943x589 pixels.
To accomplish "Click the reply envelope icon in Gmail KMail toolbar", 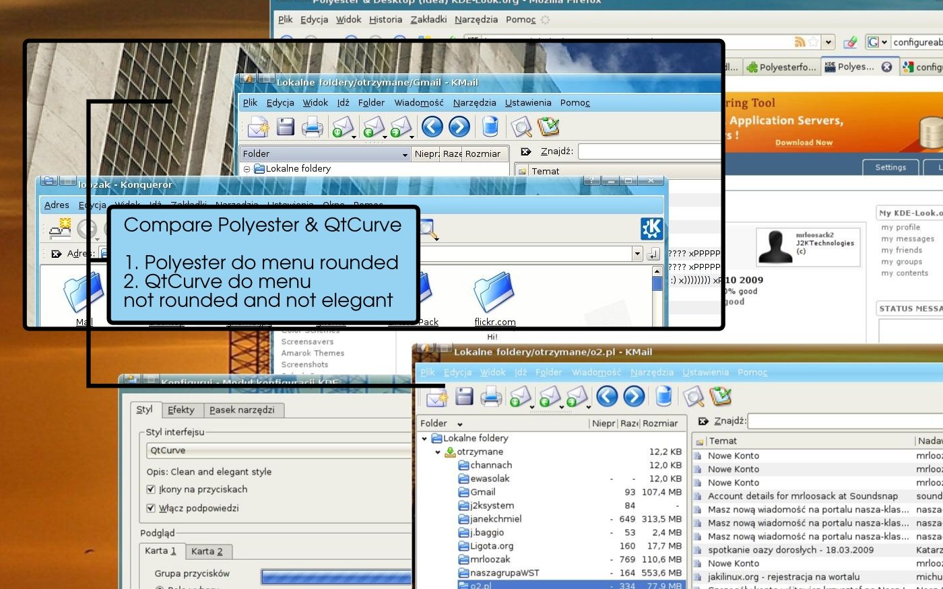I will 372,127.
